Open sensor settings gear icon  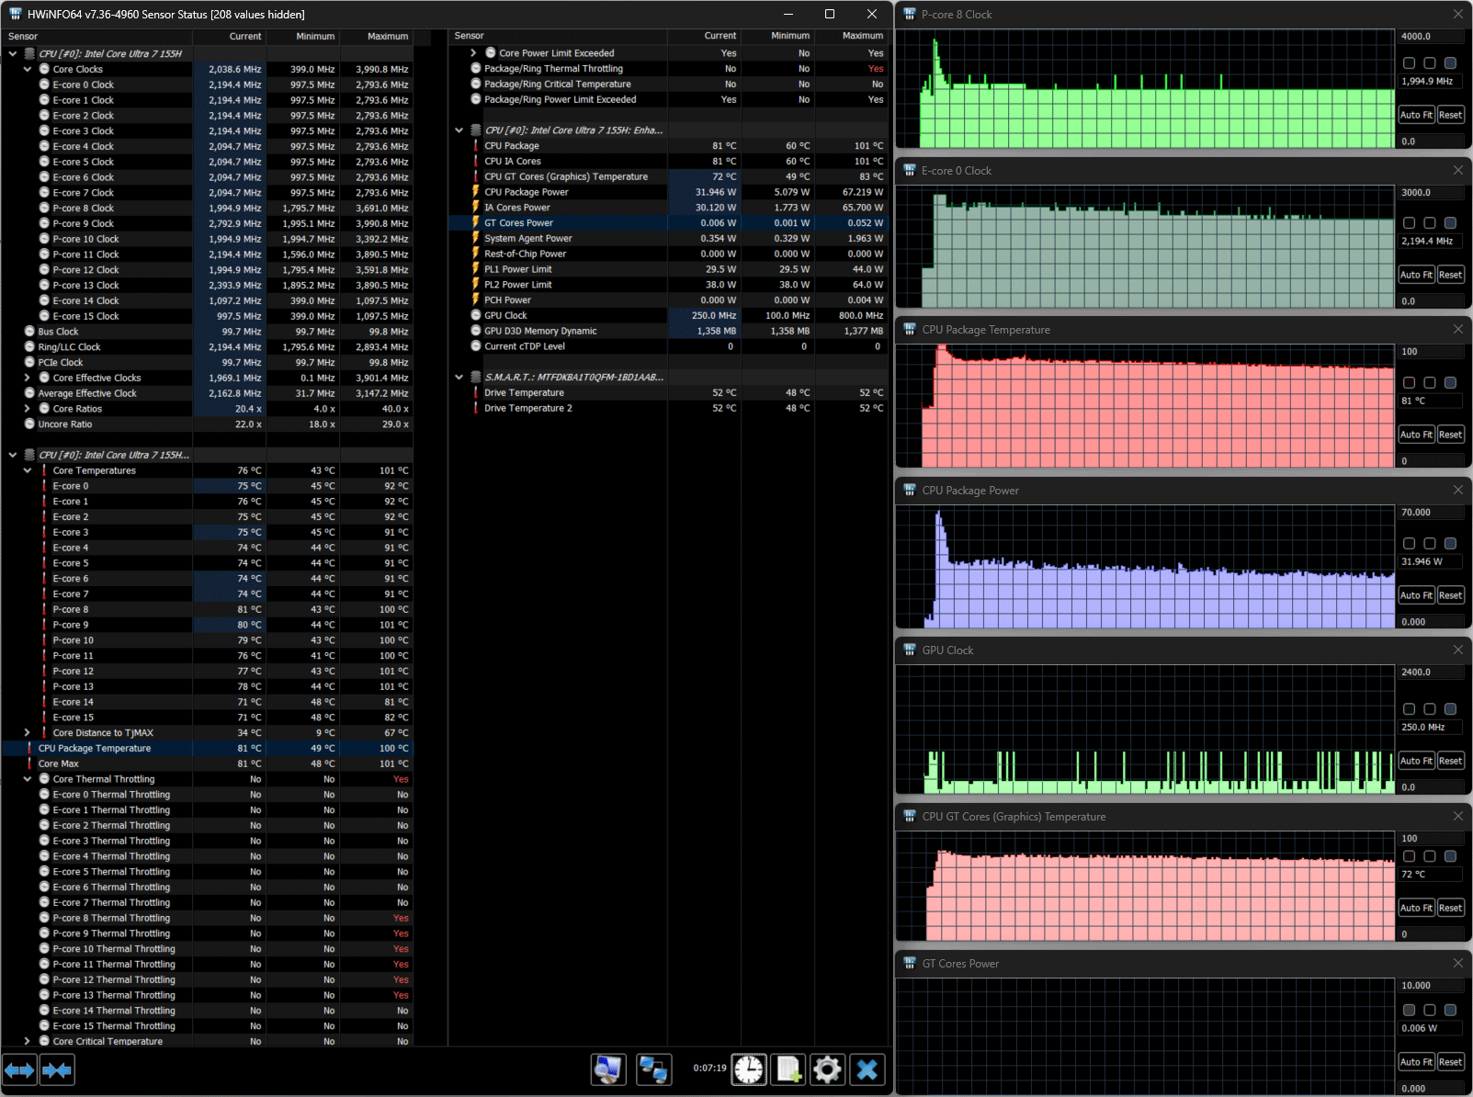[x=827, y=1069]
